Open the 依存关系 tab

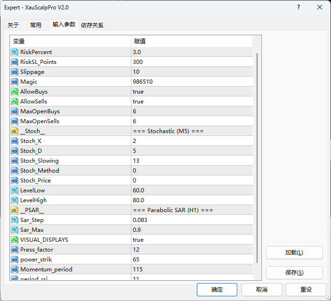[x=92, y=25]
